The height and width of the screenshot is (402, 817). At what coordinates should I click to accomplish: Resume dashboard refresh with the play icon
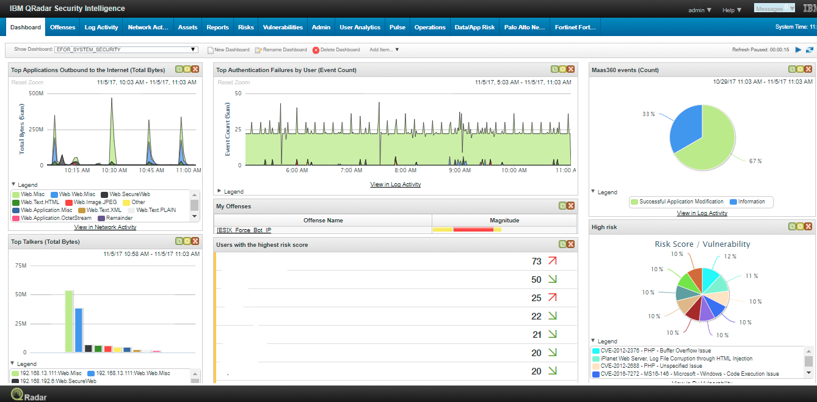(798, 49)
